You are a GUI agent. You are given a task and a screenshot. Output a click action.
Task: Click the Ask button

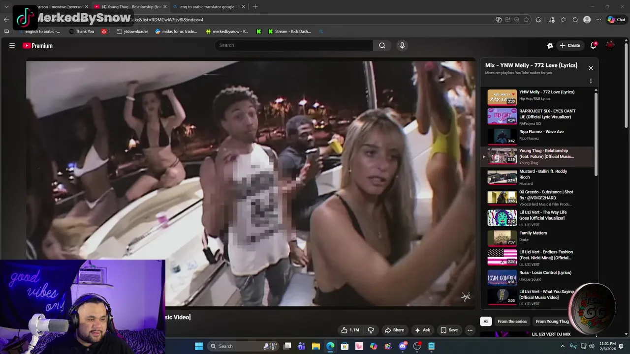[x=422, y=330]
